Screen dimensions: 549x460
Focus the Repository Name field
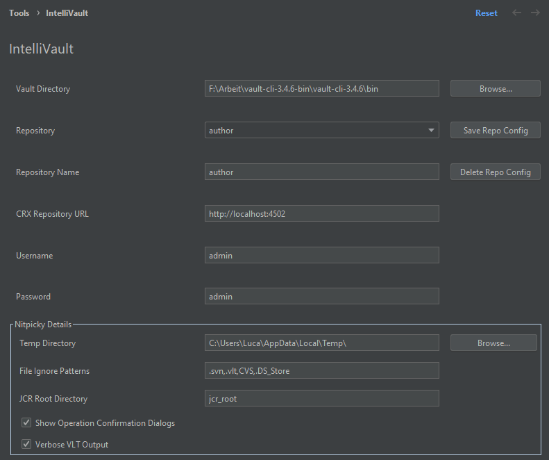322,172
